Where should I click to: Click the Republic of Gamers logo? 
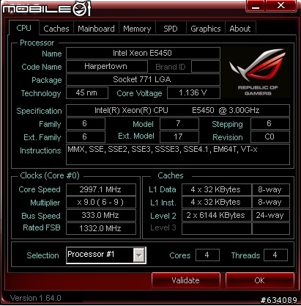tap(257, 73)
